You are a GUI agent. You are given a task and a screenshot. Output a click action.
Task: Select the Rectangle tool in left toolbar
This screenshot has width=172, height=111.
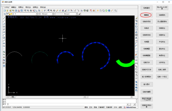(x=4, y=32)
